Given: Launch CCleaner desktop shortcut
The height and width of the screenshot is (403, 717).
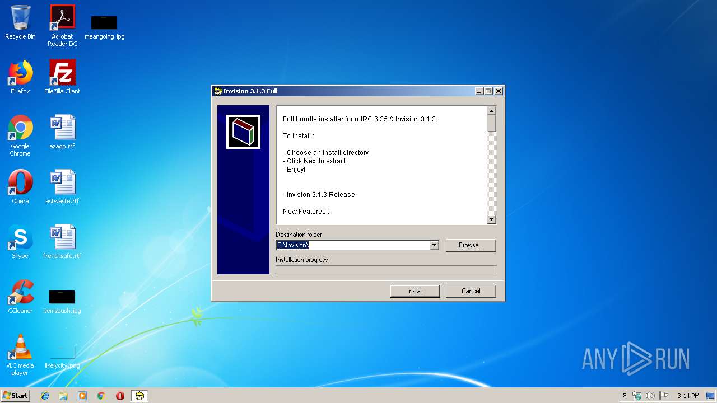Looking at the screenshot, I should [20, 297].
